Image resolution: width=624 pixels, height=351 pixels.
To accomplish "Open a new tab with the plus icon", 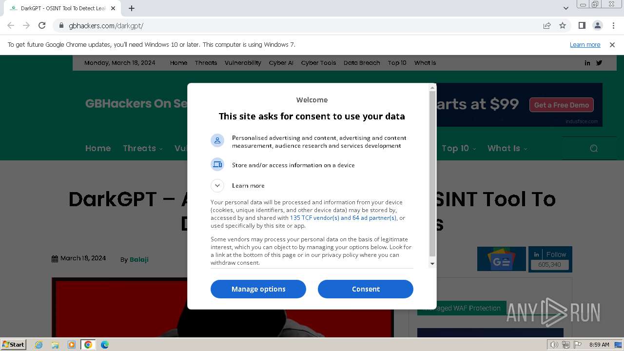I will tap(132, 8).
